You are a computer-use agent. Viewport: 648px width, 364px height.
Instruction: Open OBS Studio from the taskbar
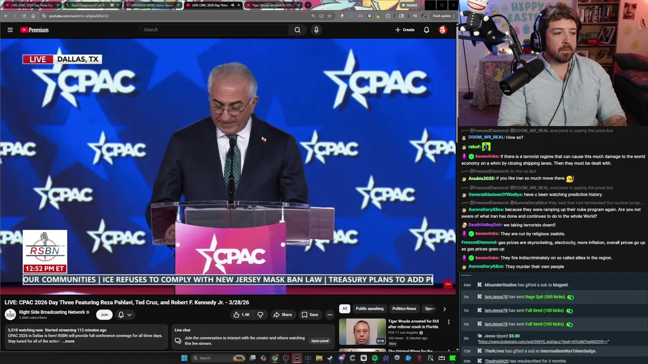(x=286, y=358)
